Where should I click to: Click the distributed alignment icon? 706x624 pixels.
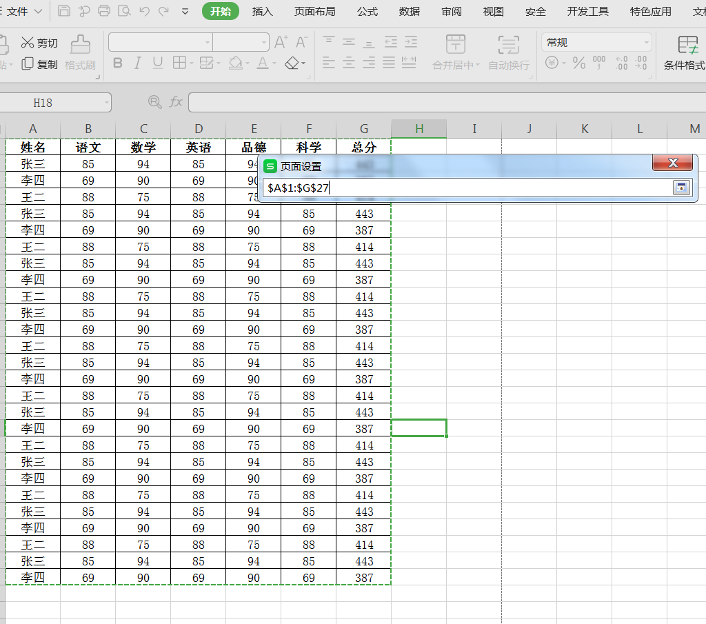coord(409,63)
